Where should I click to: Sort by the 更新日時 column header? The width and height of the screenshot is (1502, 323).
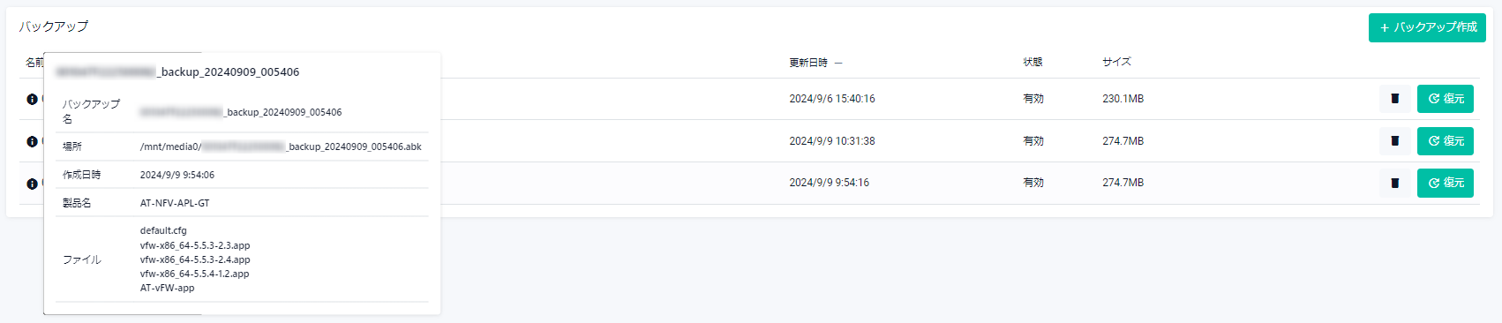tap(808, 63)
